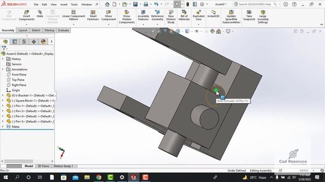Toggle the Instant3D tool
Viewport: 325px width, 182px height.
[213, 14]
